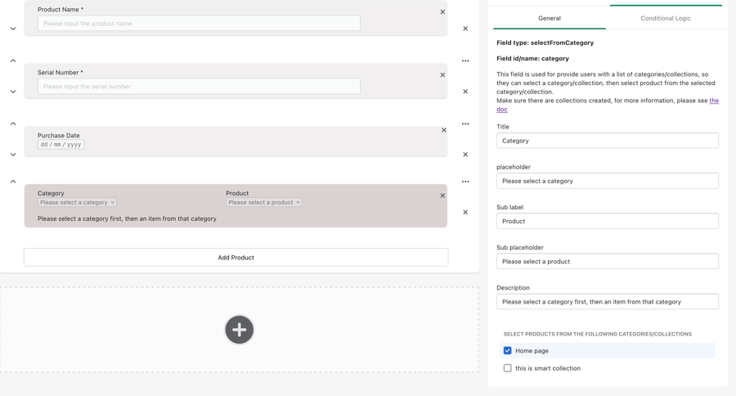This screenshot has width=736, height=396.
Task: Move Serial Number field down with chevron
Action: (x=13, y=92)
